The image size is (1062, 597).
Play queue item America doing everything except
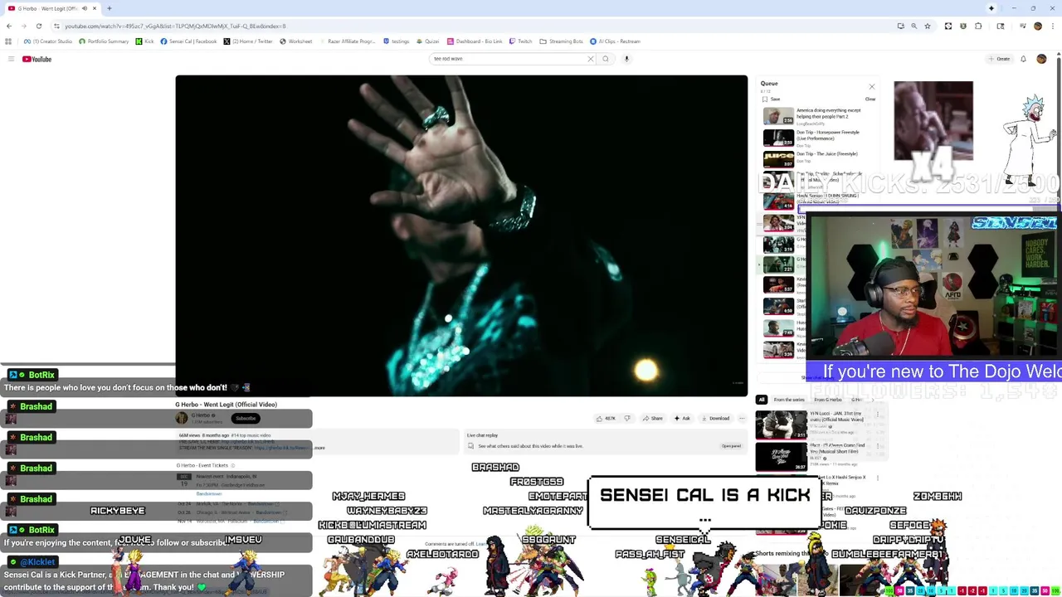[819, 117]
